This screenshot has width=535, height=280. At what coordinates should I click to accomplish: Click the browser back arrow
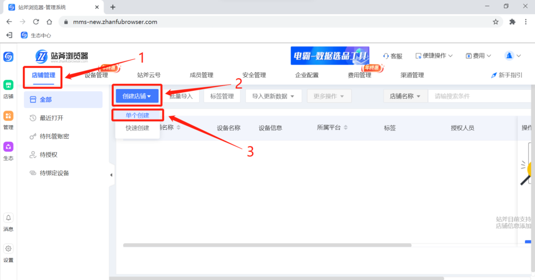click(x=9, y=22)
